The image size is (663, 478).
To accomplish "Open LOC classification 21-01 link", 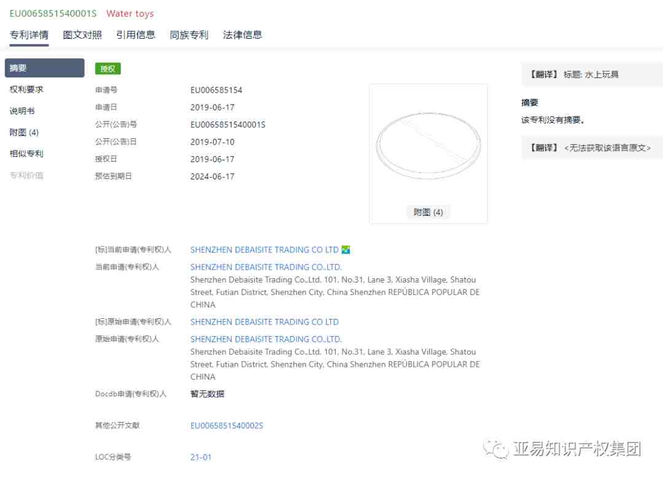I will 201,457.
